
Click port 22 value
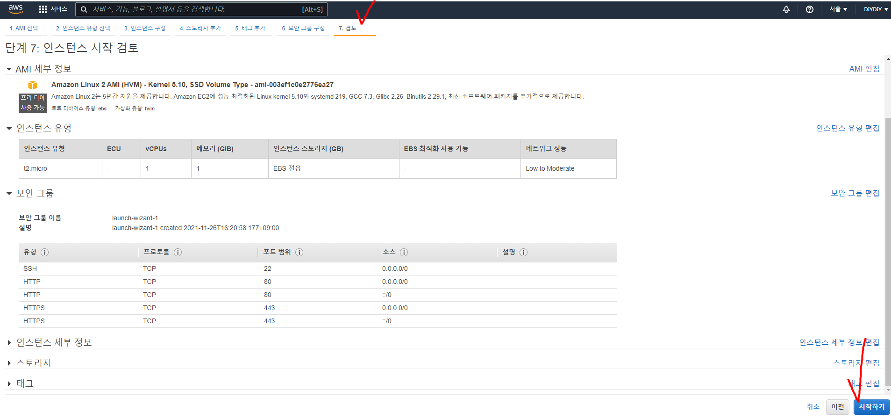[x=268, y=268]
